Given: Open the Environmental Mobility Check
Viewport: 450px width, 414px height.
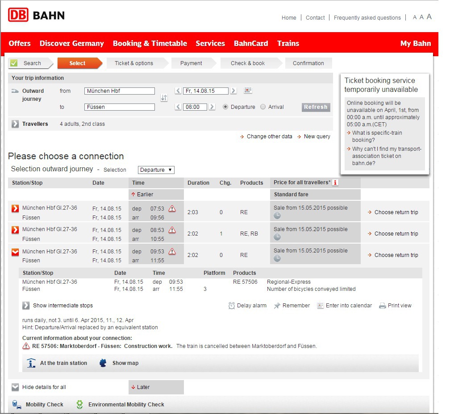Looking at the screenshot, I should (120, 405).
